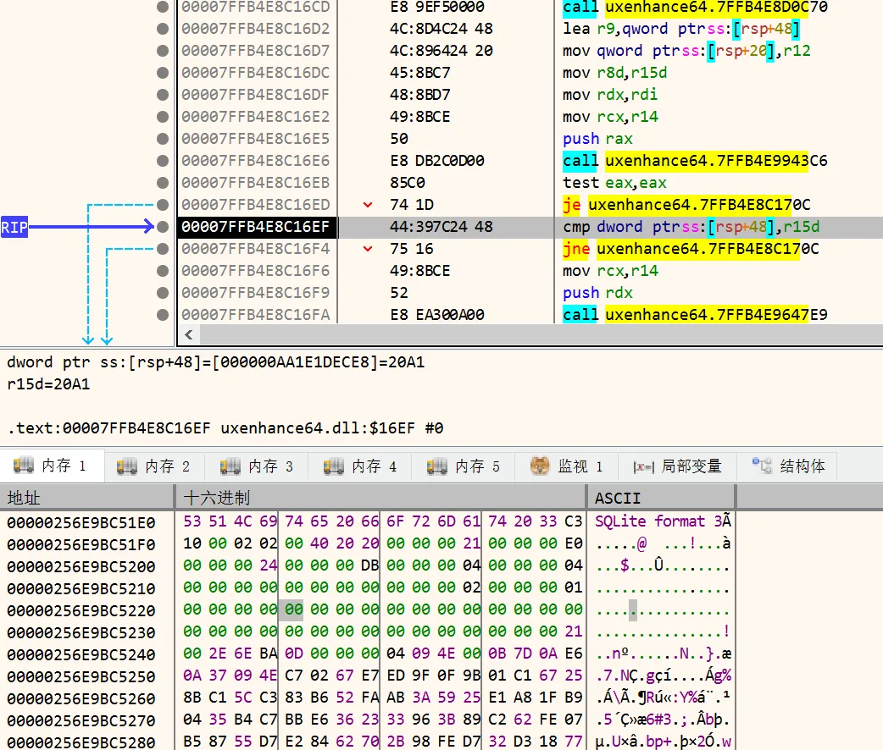Select instruction je uxenhance64.7FFB4E8C170C
The width and height of the screenshot is (883, 750).
(x=686, y=205)
